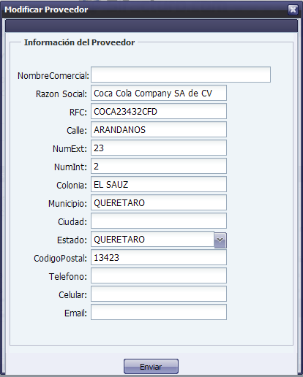Click the empty Celular field
This screenshot has width=303, height=377.
click(159, 294)
